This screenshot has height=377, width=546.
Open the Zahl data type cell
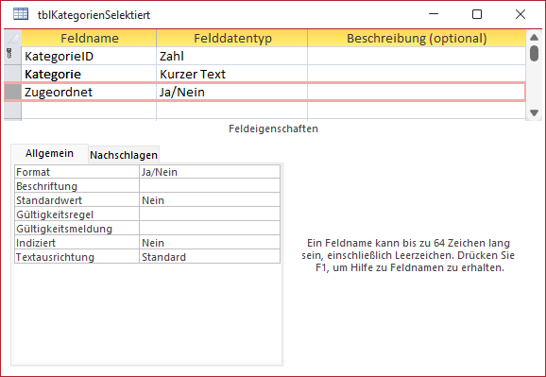pos(232,56)
